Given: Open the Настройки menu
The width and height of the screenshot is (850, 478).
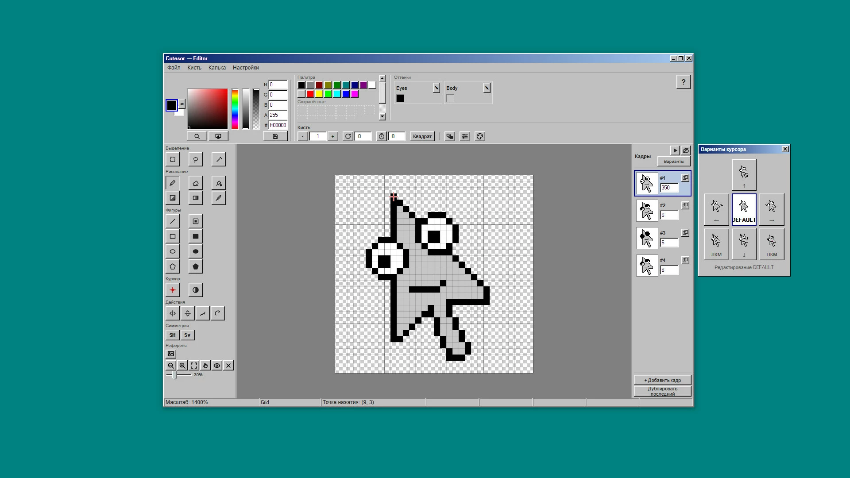Looking at the screenshot, I should (246, 68).
